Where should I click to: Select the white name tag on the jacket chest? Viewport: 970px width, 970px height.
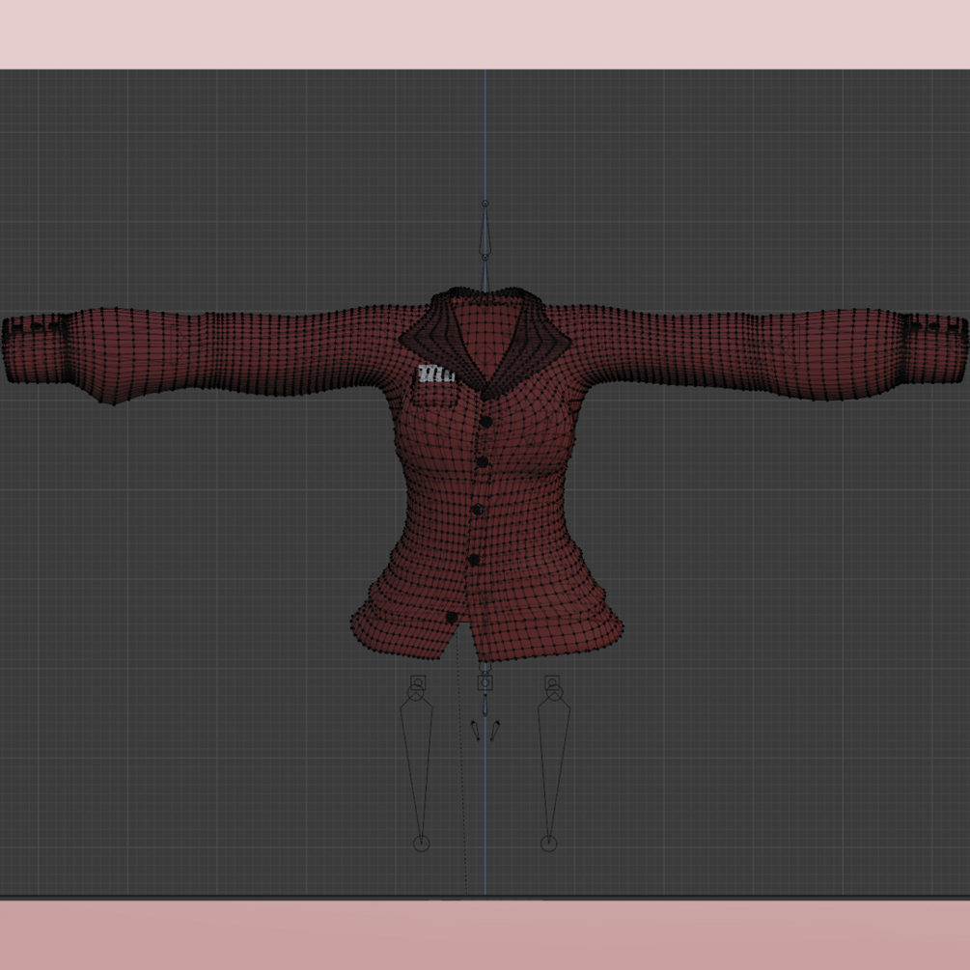pos(436,374)
